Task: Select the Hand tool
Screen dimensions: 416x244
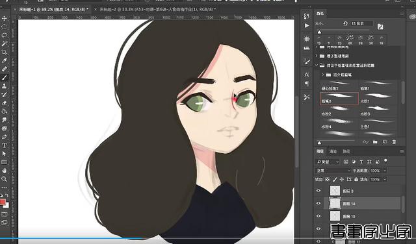Action: (x=5, y=171)
